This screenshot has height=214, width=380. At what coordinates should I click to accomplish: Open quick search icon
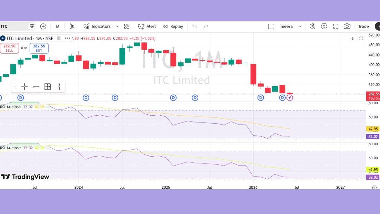coord(312,26)
